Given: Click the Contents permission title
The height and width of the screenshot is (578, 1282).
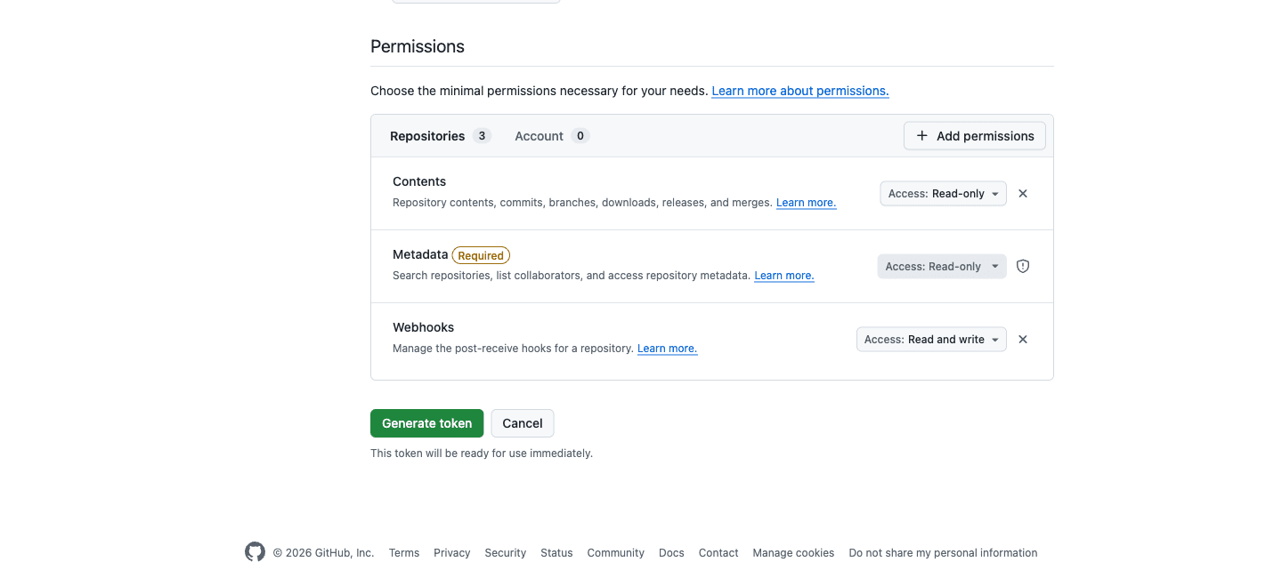Looking at the screenshot, I should click(419, 181).
